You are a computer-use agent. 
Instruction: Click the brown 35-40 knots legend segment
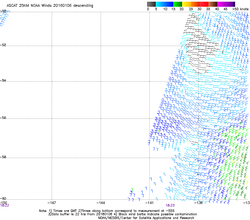pos(213,4)
